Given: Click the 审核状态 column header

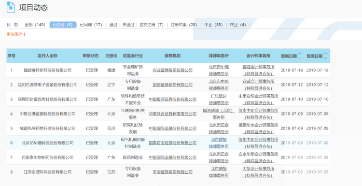Looking at the screenshot, I should (91, 56).
